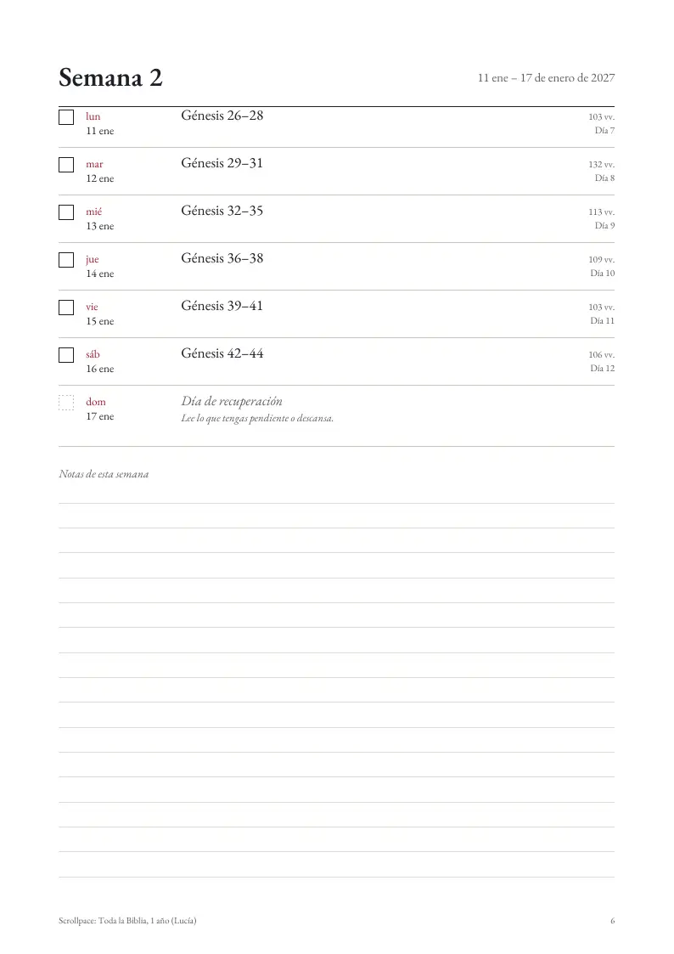The height and width of the screenshot is (954, 674).
Task: Check the lun 11 ene checkbox
Action: coord(66,117)
